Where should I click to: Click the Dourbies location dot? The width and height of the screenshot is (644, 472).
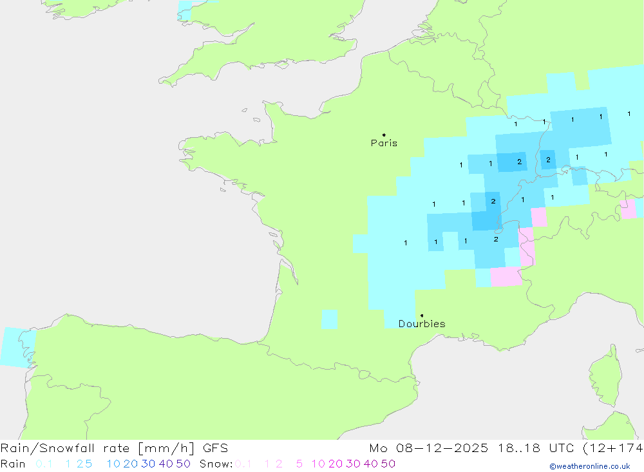tap(422, 316)
